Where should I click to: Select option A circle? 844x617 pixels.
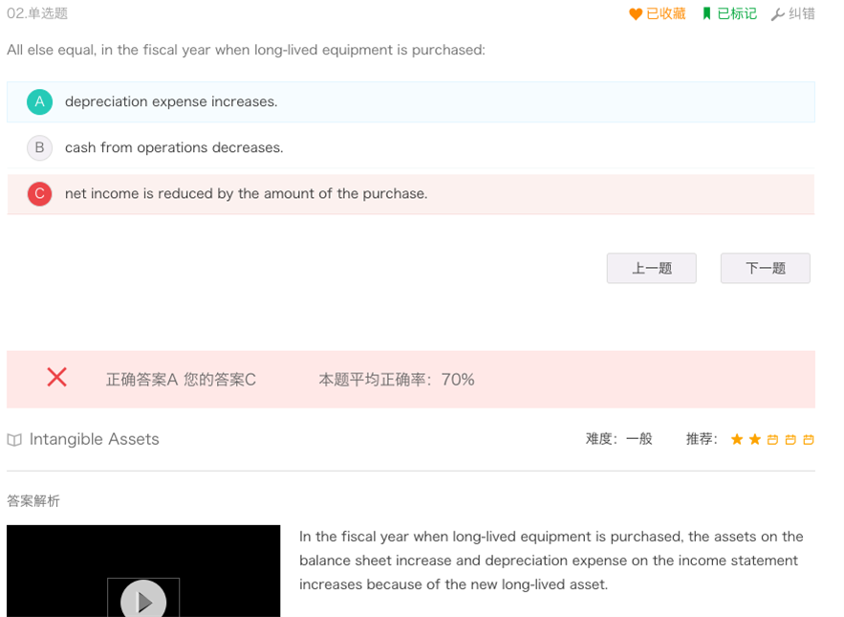[x=40, y=101]
